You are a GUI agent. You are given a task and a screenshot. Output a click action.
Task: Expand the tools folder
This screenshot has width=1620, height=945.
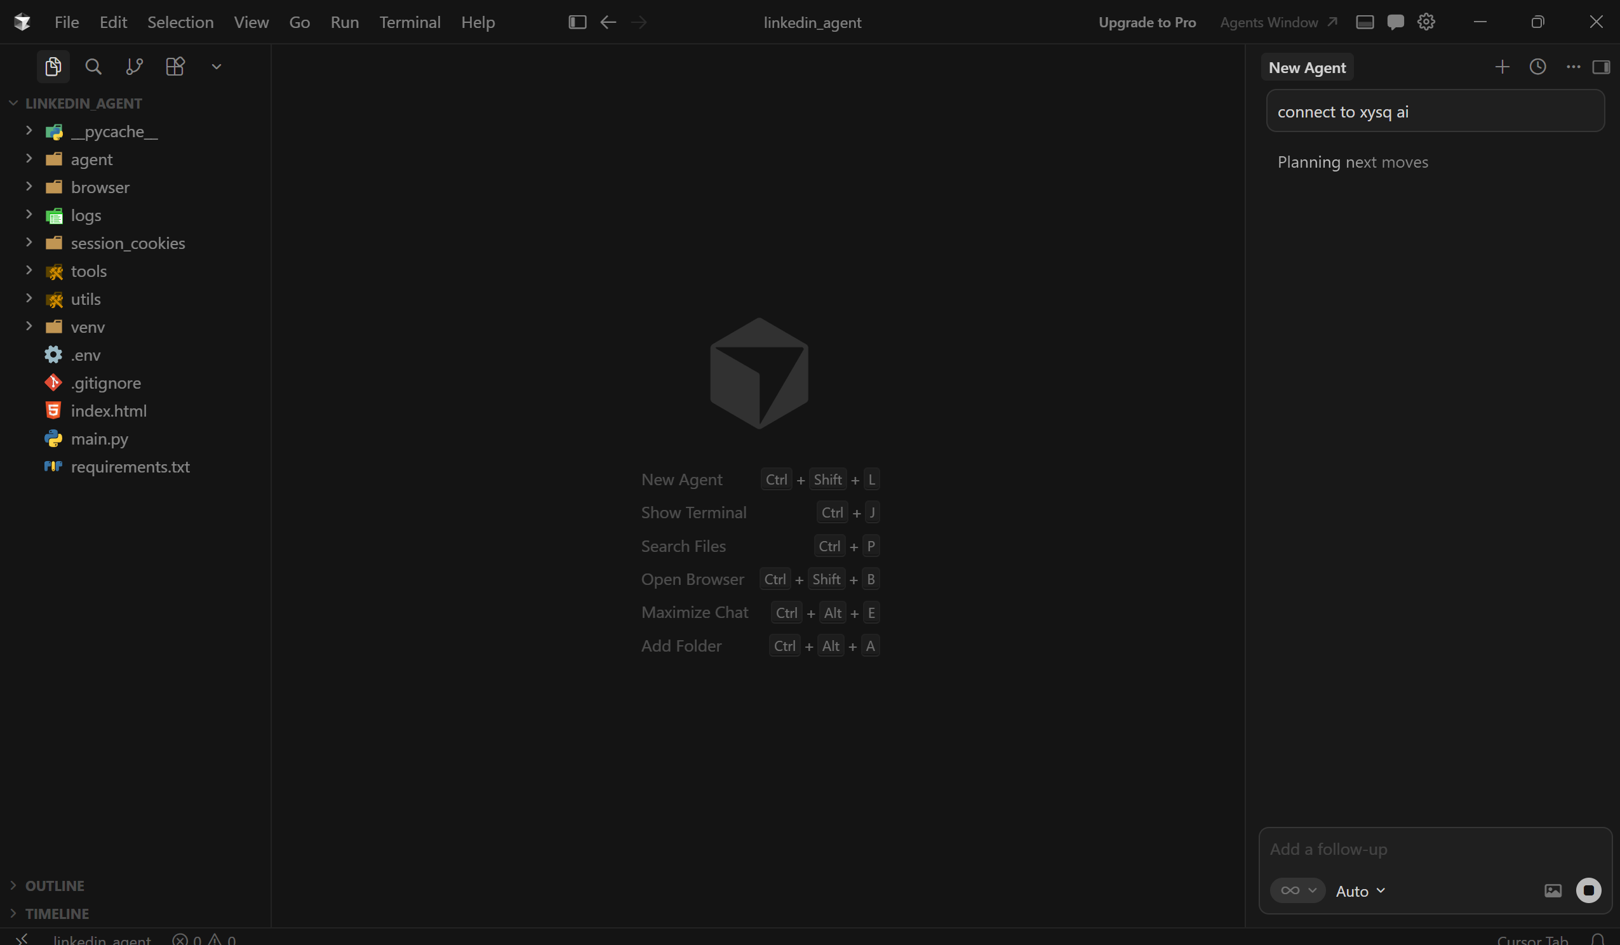tap(89, 271)
